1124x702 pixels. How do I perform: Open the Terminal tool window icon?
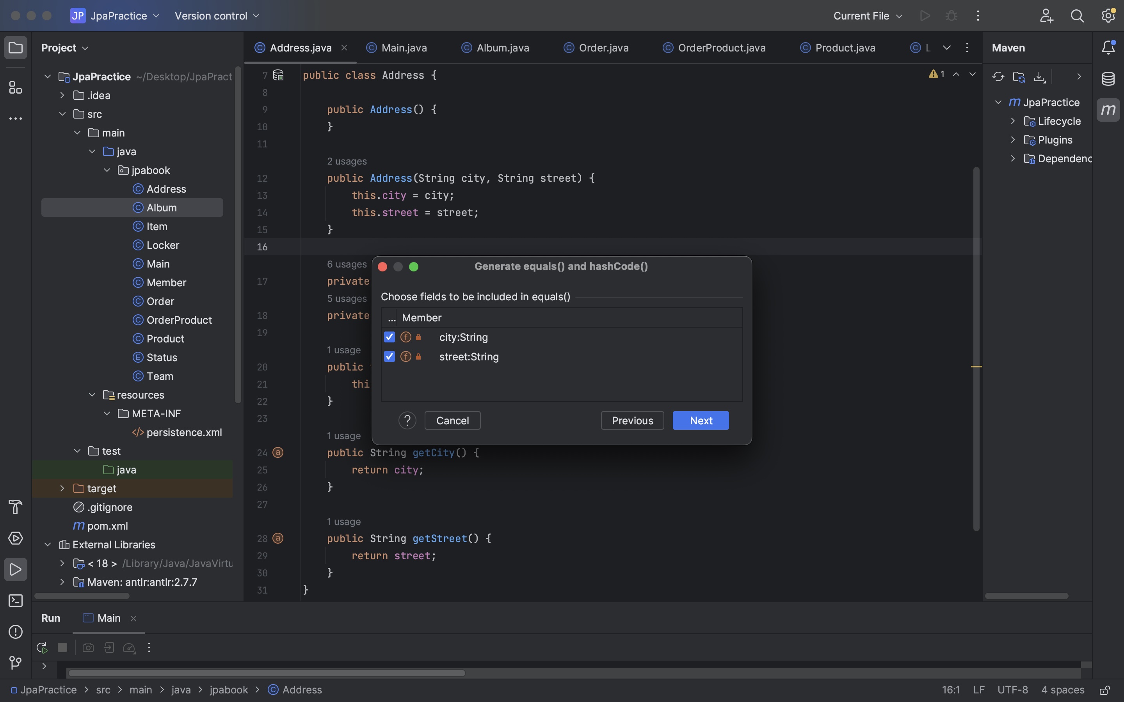[15, 601]
